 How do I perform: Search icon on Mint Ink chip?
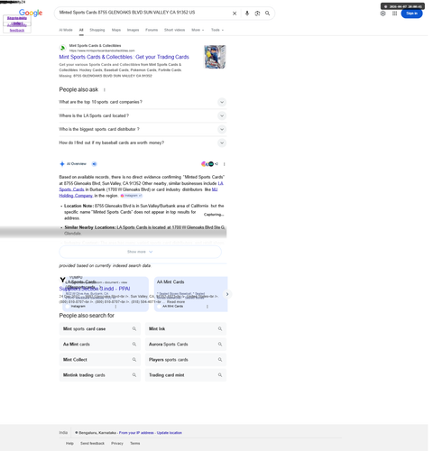(220, 329)
